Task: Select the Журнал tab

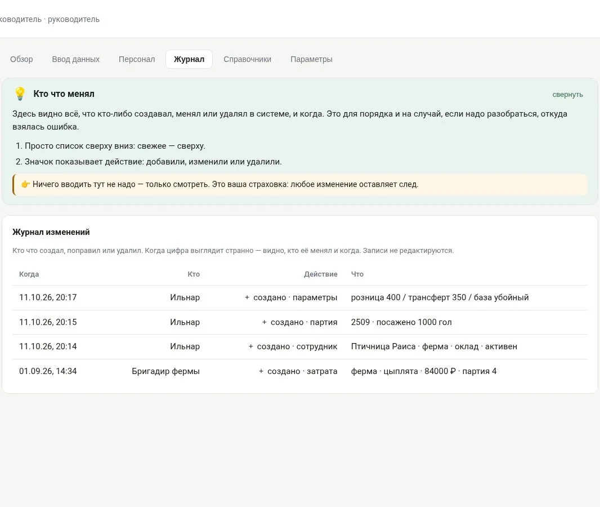Action: 189,59
